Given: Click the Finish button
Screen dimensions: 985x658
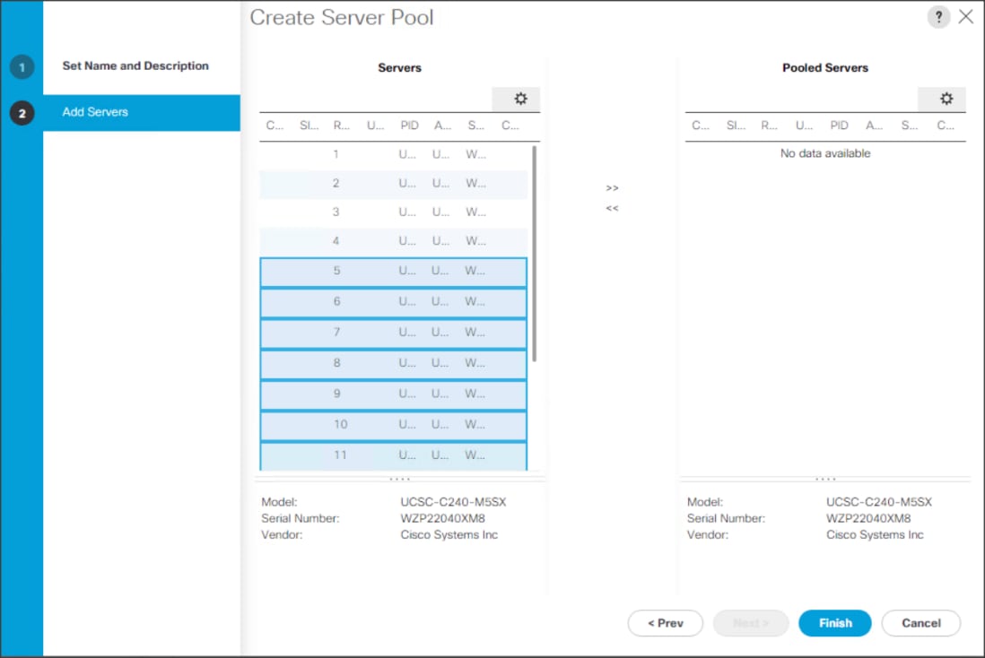Looking at the screenshot, I should pos(834,623).
